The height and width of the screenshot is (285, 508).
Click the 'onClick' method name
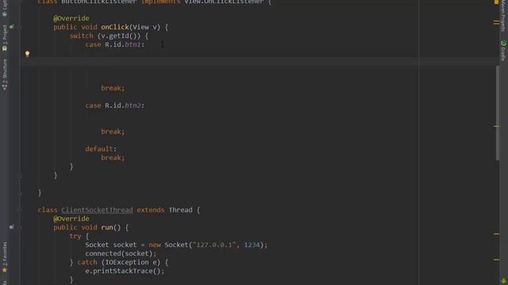(x=115, y=27)
